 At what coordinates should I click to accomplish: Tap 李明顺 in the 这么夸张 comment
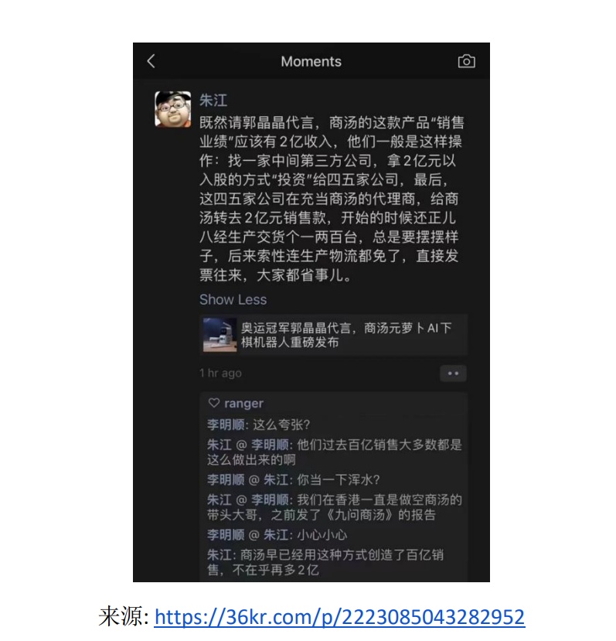tap(226, 424)
